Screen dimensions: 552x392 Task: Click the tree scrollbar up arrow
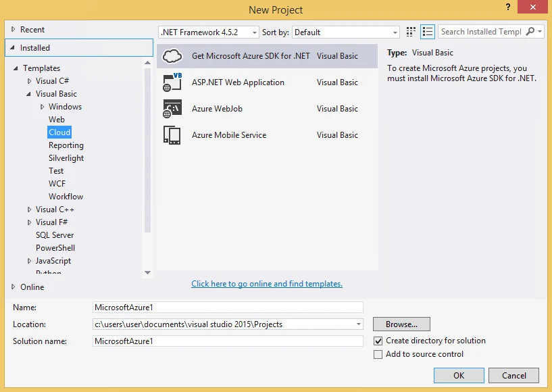[x=147, y=63]
